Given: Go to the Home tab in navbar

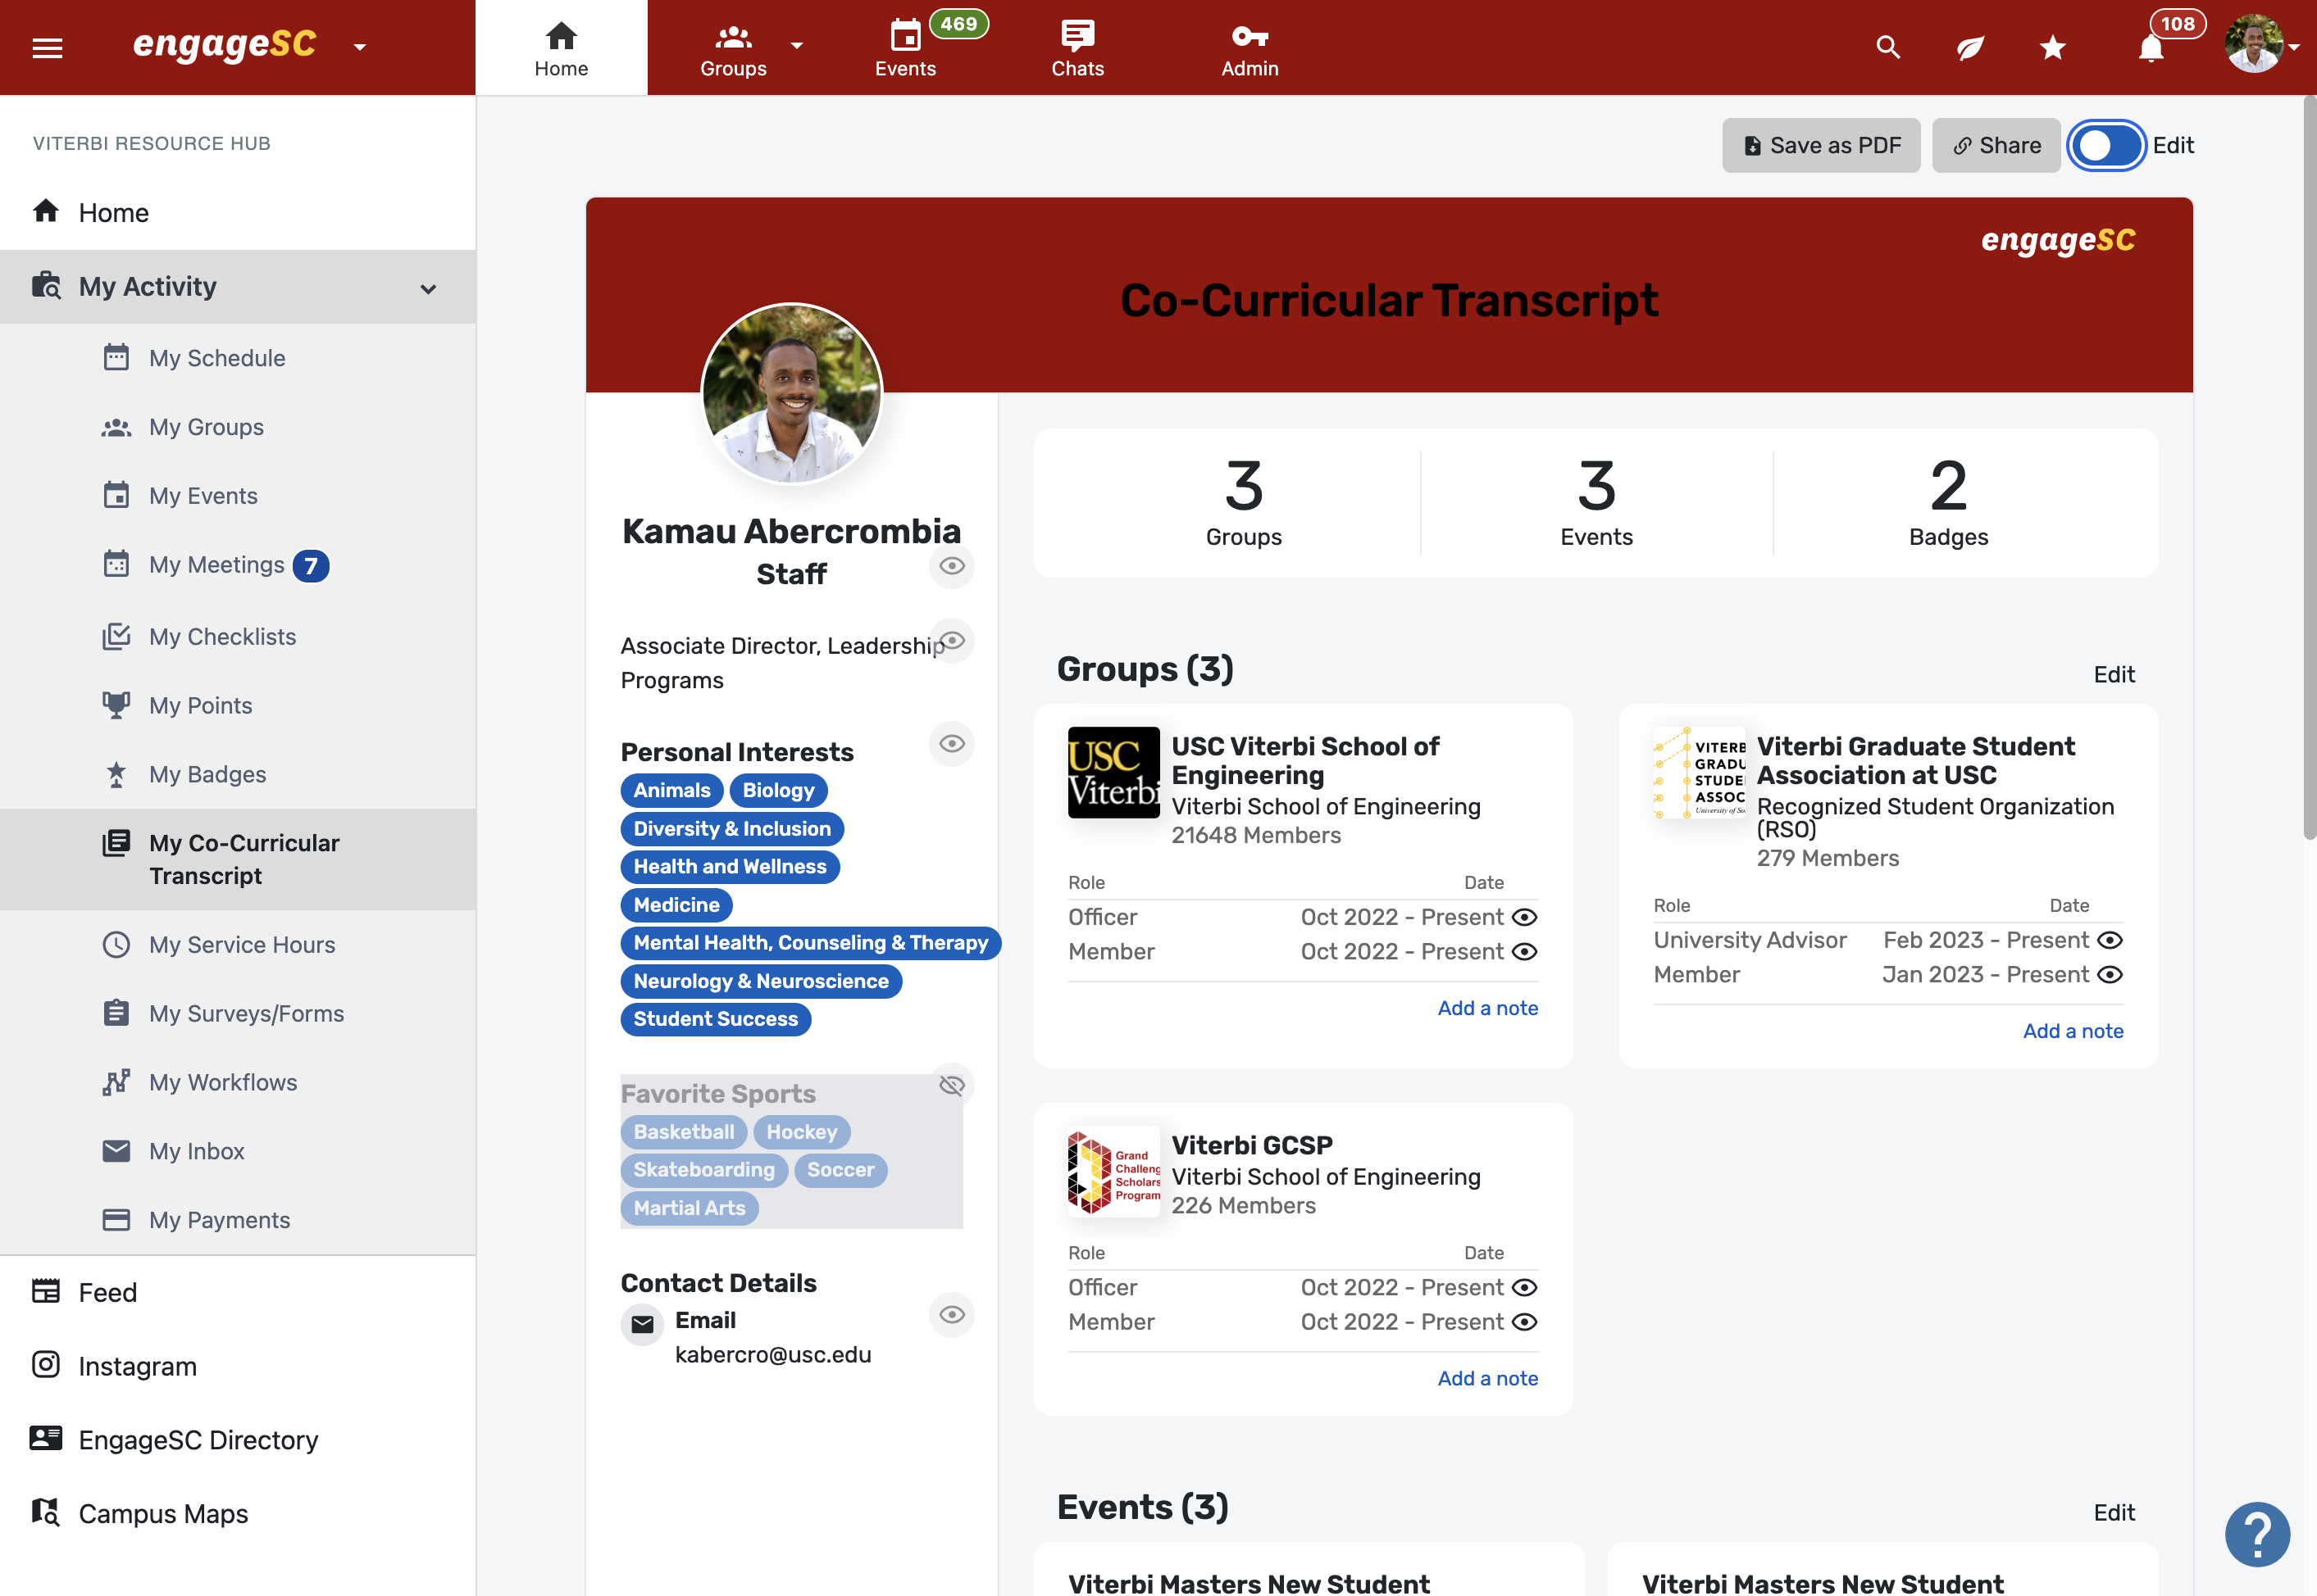Looking at the screenshot, I should pyautogui.click(x=562, y=48).
